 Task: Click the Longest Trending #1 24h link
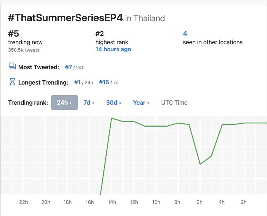[77, 82]
